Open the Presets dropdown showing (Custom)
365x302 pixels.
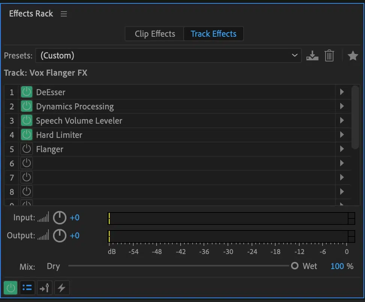[169, 55]
